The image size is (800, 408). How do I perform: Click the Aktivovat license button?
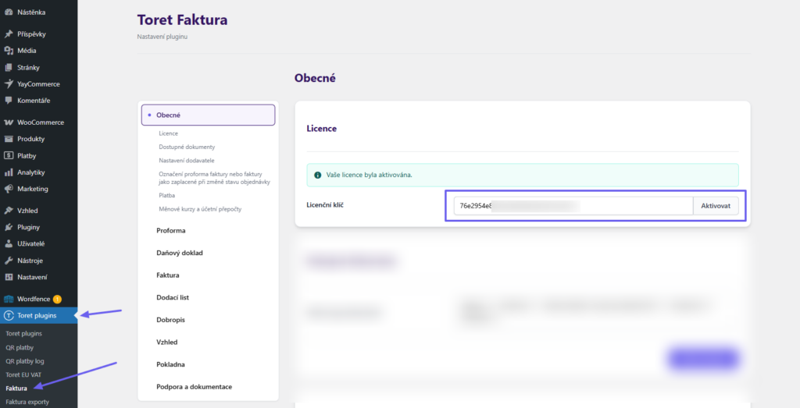(x=716, y=206)
